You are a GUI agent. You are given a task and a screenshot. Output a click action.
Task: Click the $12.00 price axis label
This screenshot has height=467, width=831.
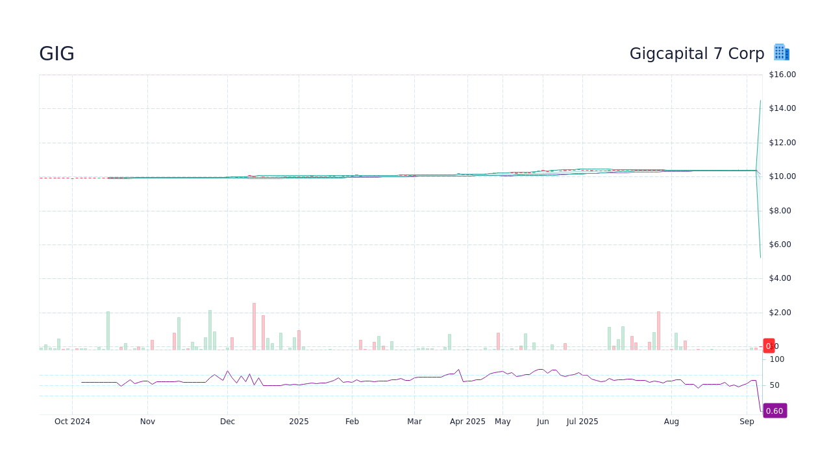click(782, 143)
